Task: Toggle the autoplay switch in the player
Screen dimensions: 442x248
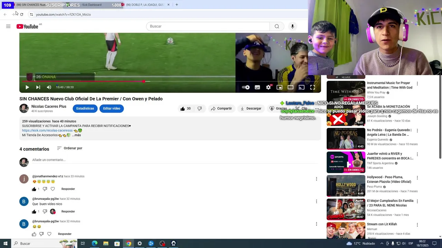Action: [x=246, y=87]
